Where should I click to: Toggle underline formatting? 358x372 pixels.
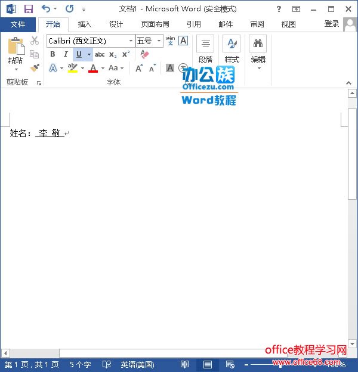(79, 54)
